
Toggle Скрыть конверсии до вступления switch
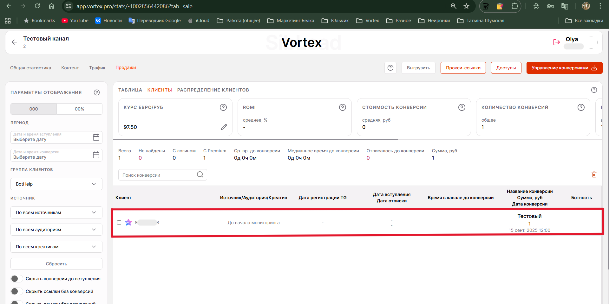point(17,279)
